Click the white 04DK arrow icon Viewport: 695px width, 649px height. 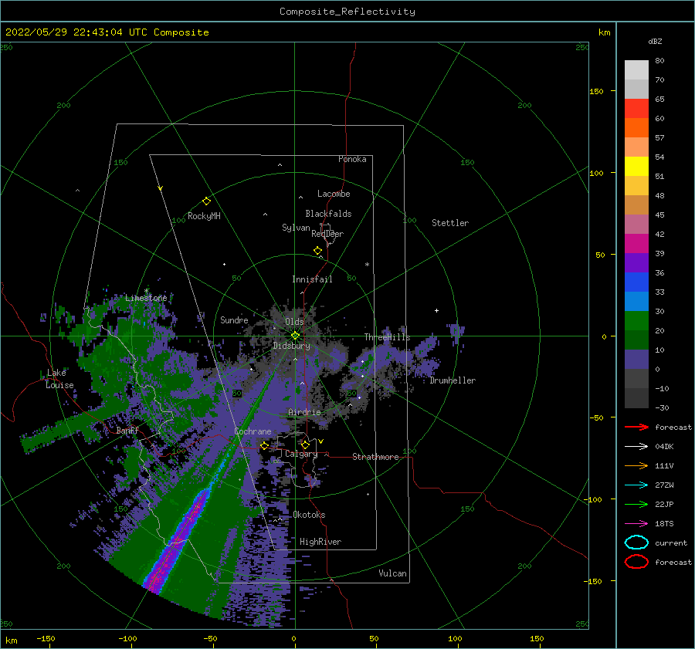pos(636,446)
